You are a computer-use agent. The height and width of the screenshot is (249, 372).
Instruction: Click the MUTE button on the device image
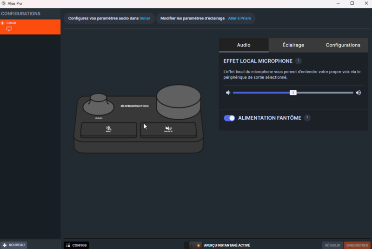(x=168, y=130)
